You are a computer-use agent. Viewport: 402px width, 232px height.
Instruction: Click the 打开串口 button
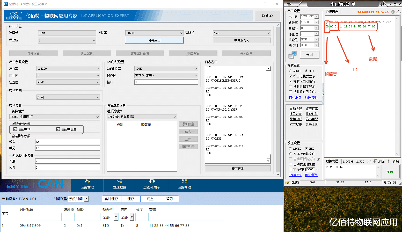click(x=154, y=40)
